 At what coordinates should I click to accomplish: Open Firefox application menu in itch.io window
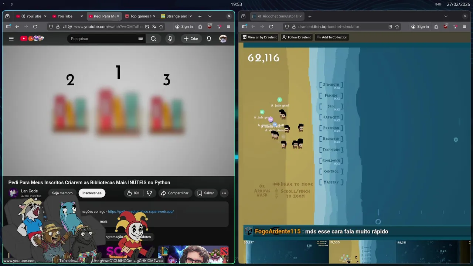(465, 27)
